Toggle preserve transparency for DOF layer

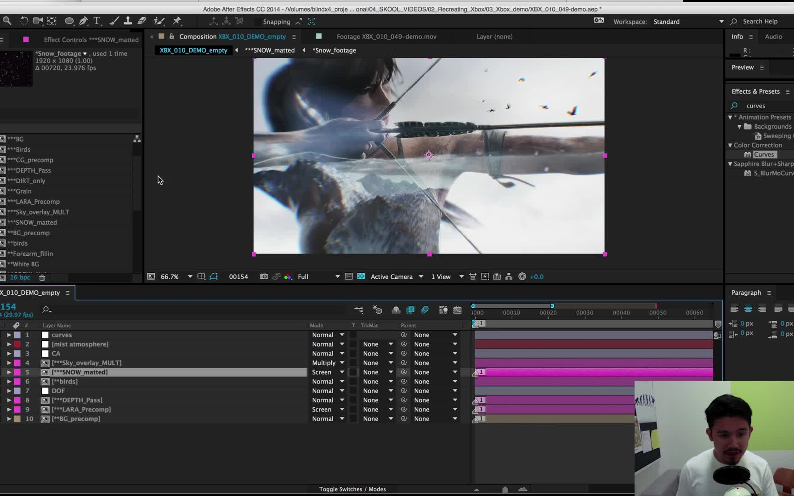(x=353, y=391)
